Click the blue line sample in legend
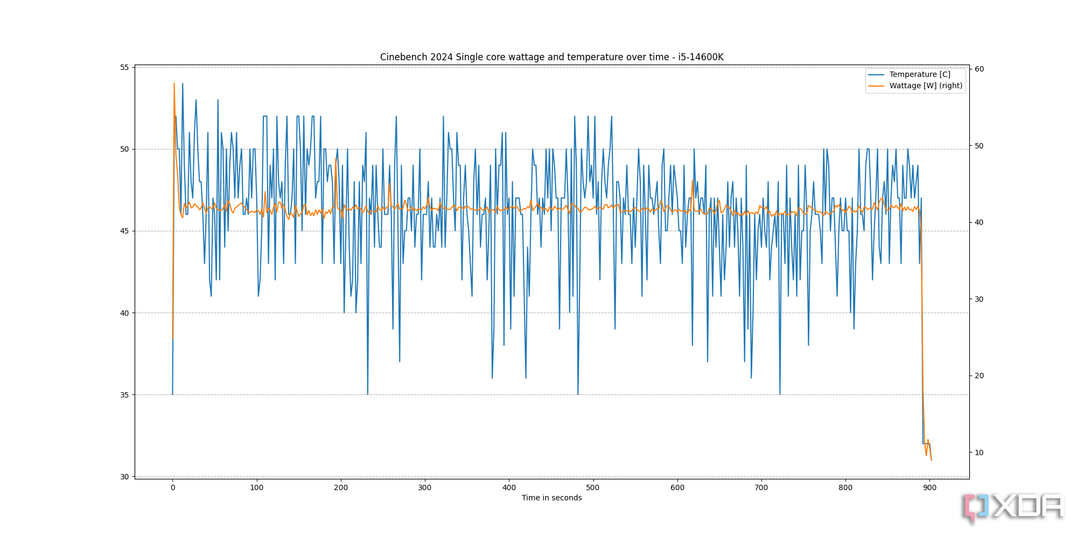Image resolution: width=1077 pixels, height=538 pixels. pos(876,75)
